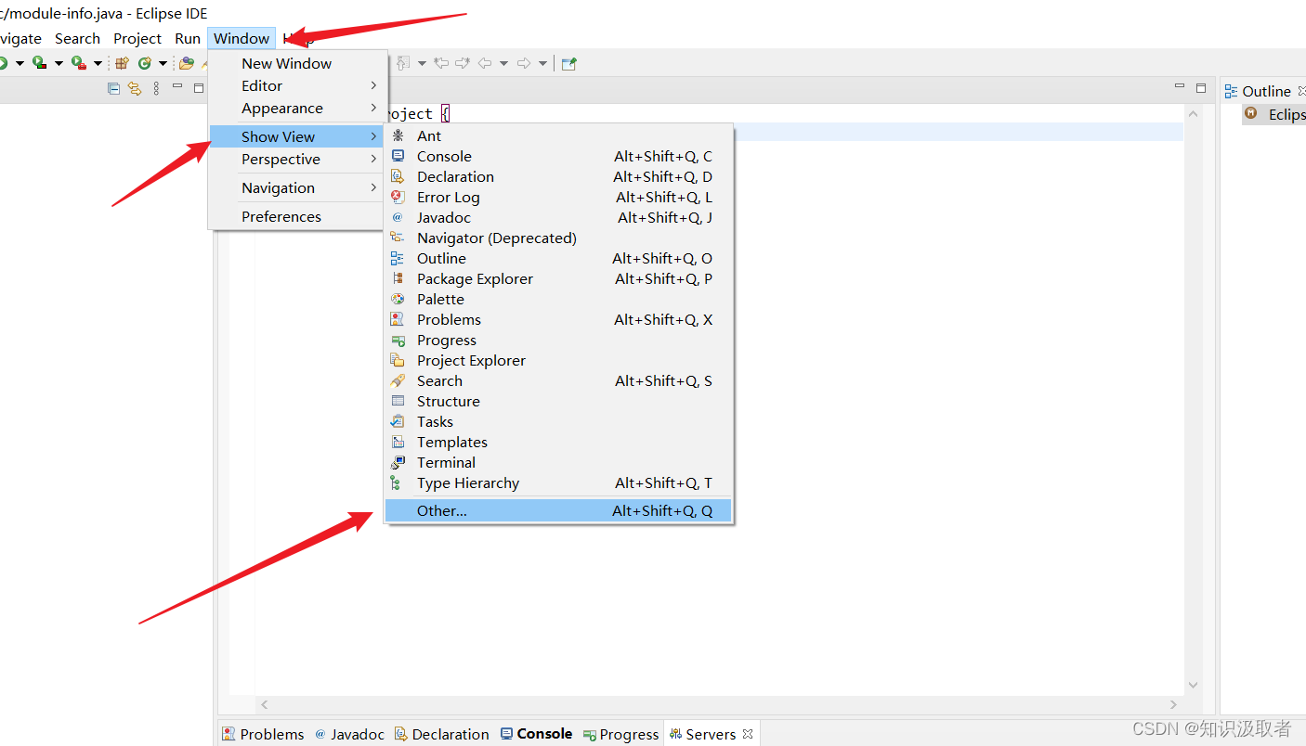Open the Project menu in menu bar
Screen dimensions: 1306x746
click(x=137, y=38)
